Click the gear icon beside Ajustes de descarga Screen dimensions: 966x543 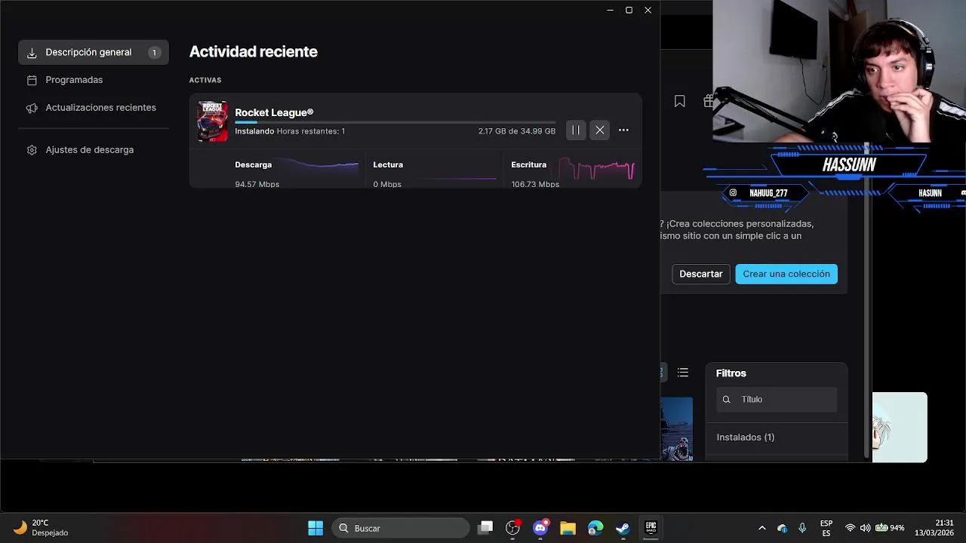click(32, 150)
